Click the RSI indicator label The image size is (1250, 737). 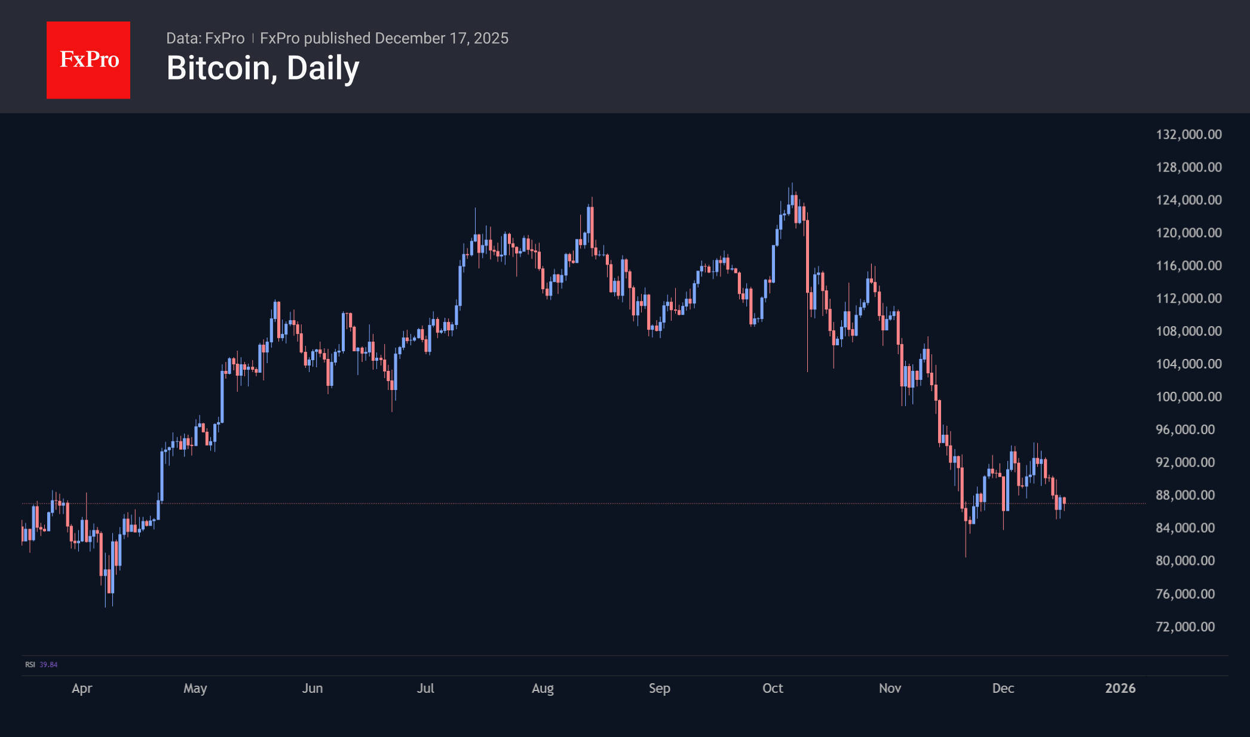30,665
